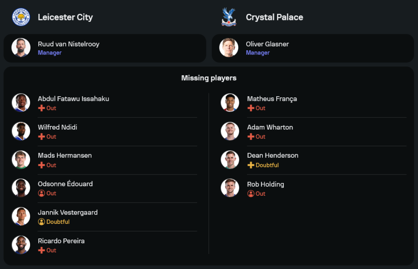
Task: Click Ruud van Nistelrooy's manager photo
Action: tap(21, 48)
